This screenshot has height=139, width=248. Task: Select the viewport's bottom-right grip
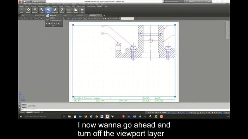175,97
